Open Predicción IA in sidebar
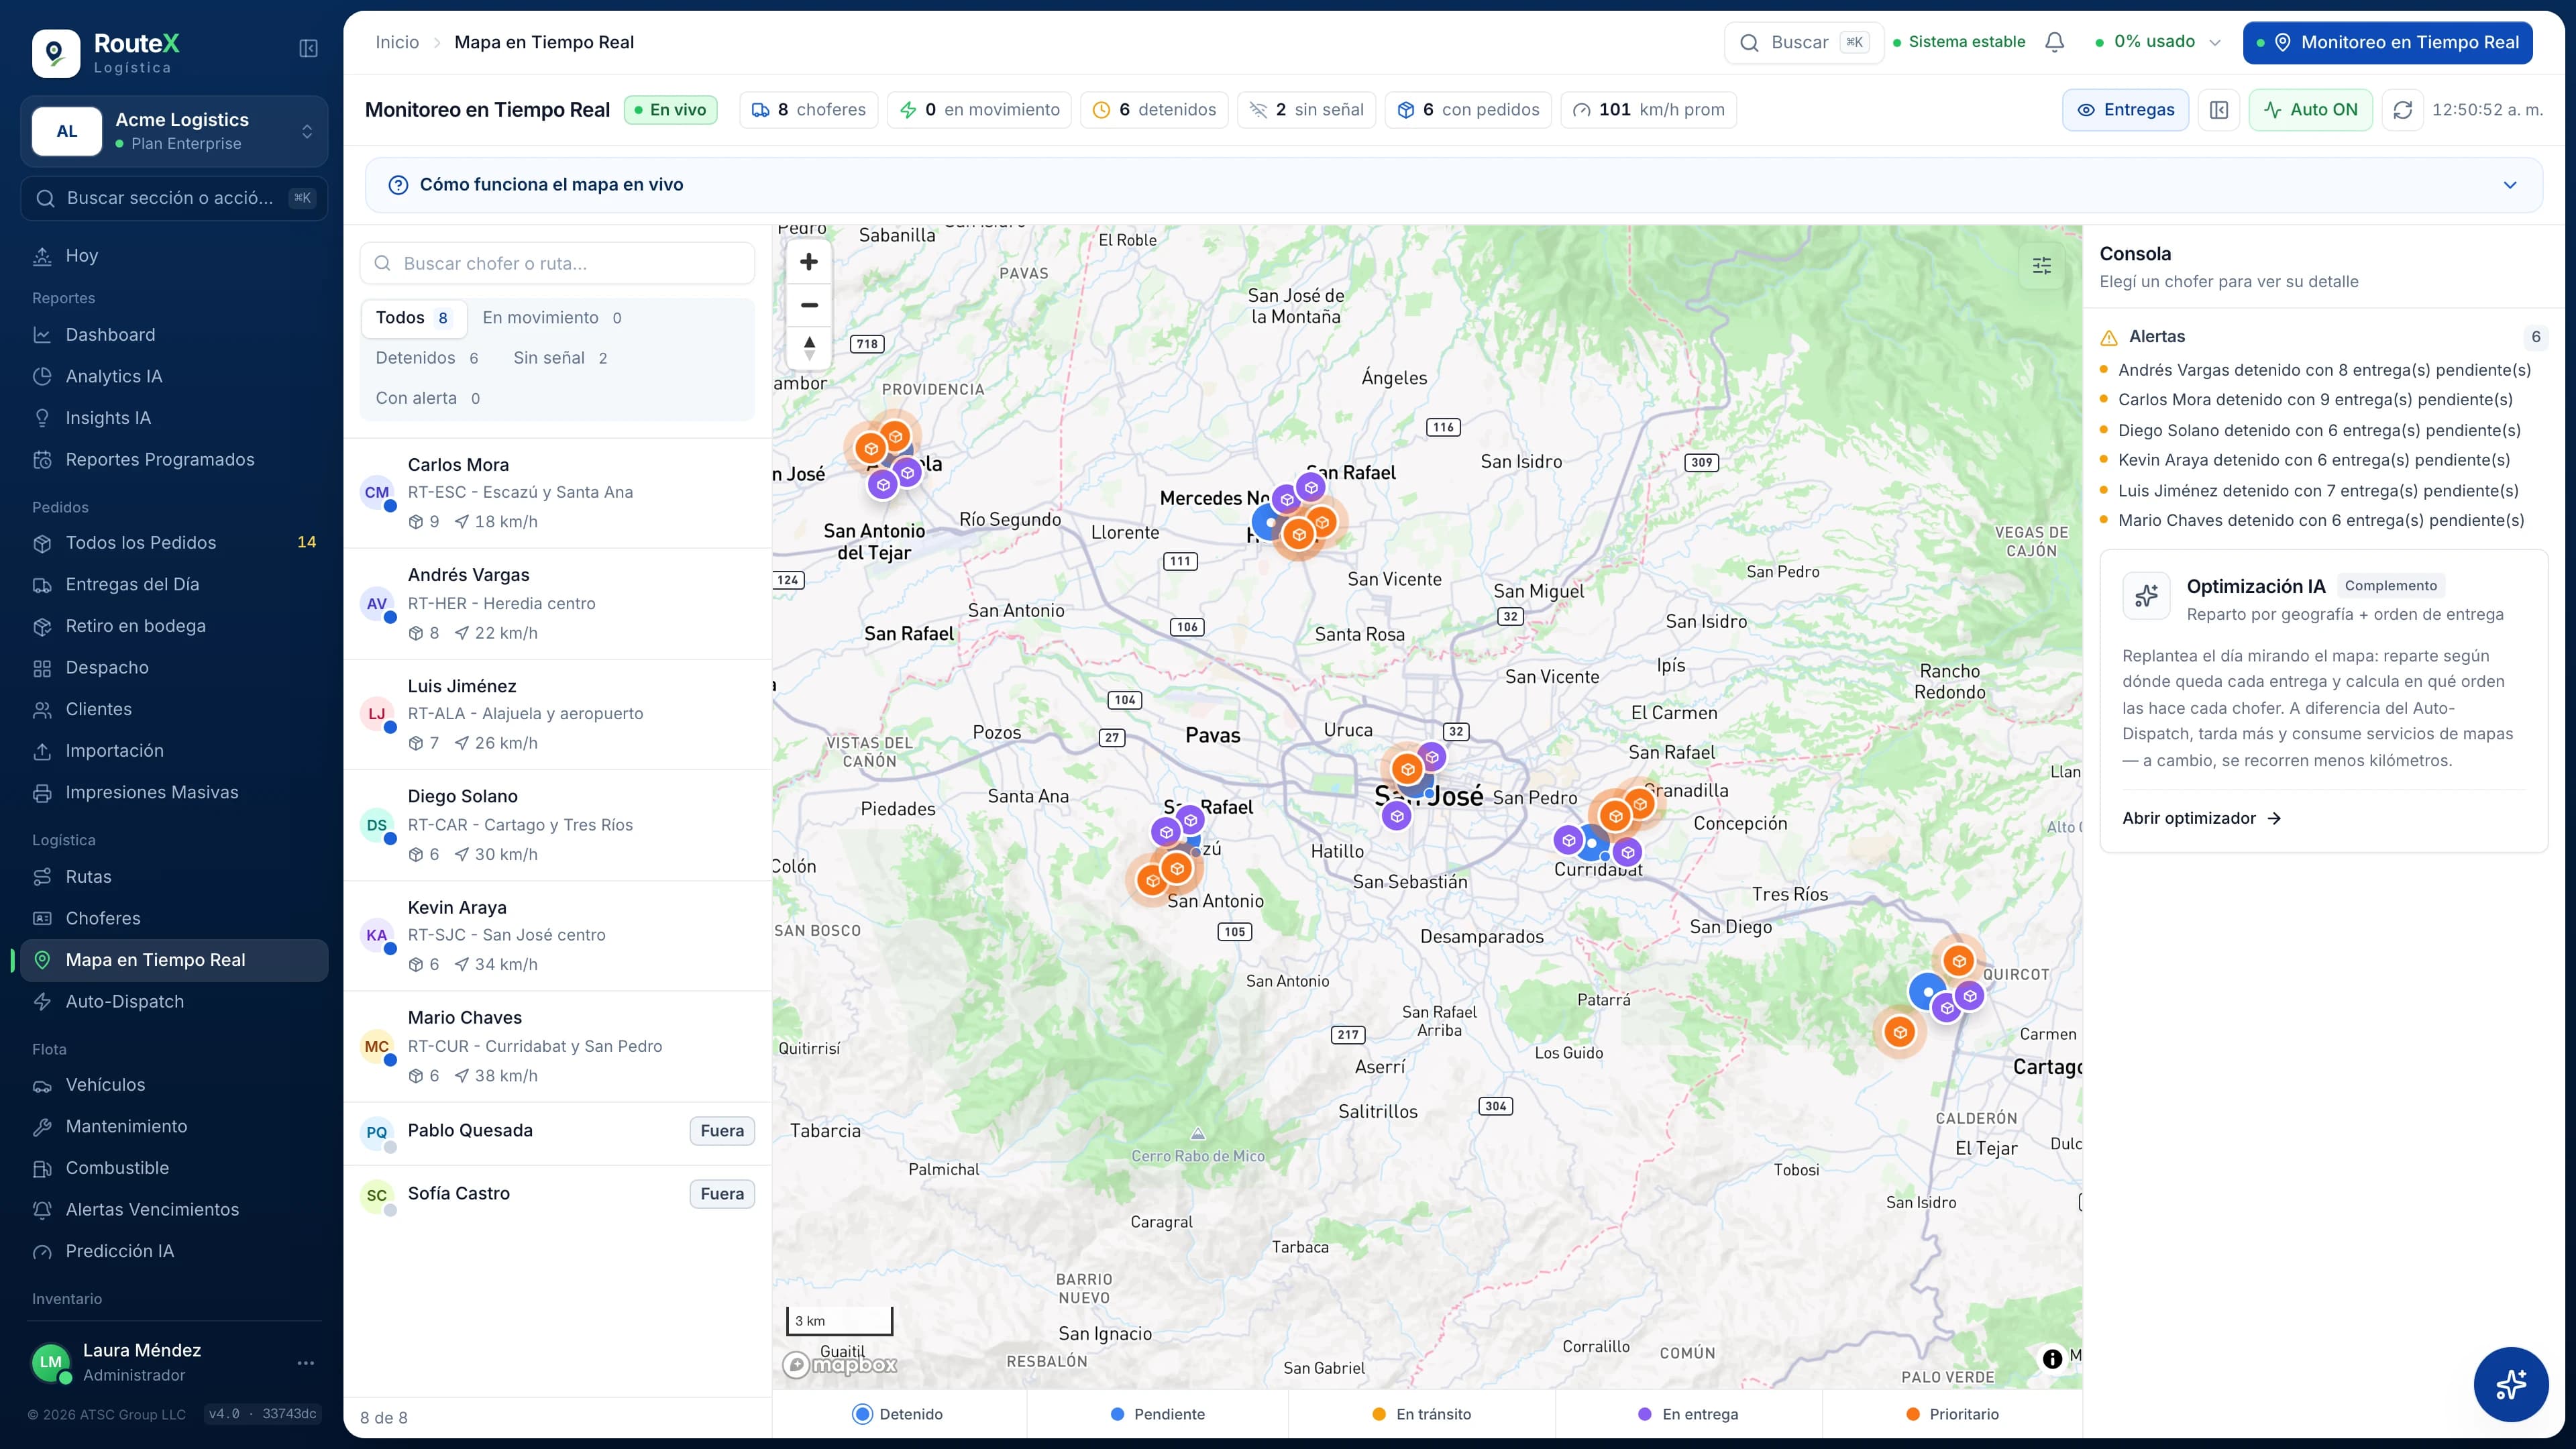The width and height of the screenshot is (2576, 1449). 174,1251
